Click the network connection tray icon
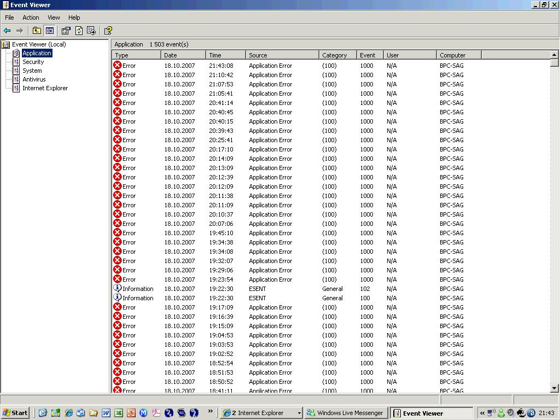Screen dimensions: 560x420 pyautogui.click(x=492, y=413)
